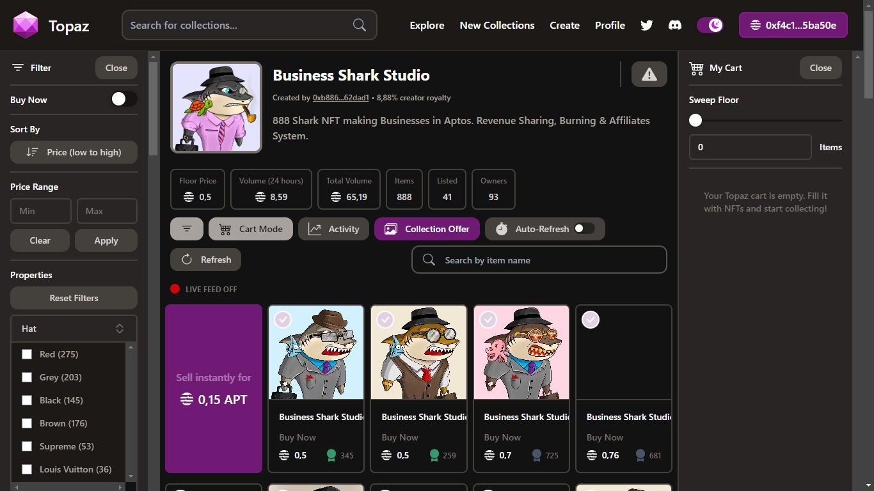Viewport: 874px width, 491px height.
Task: Click the hat list vertical scrollbar
Action: point(131,412)
